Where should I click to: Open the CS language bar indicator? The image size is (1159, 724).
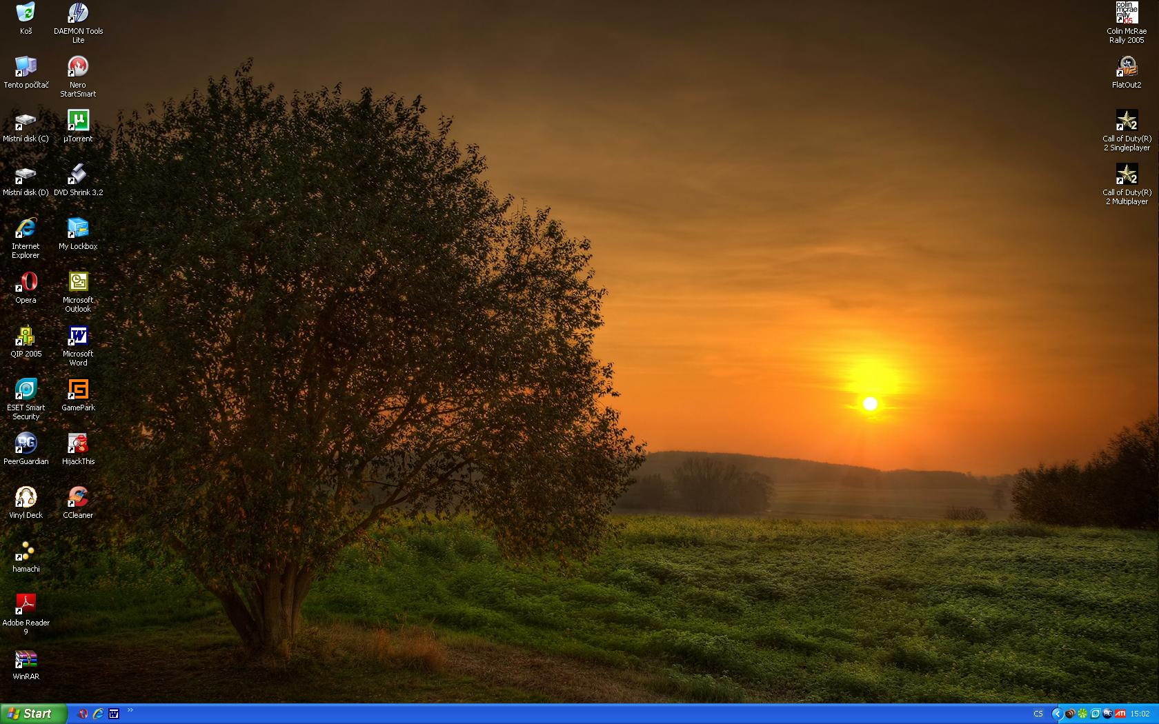point(1038,714)
